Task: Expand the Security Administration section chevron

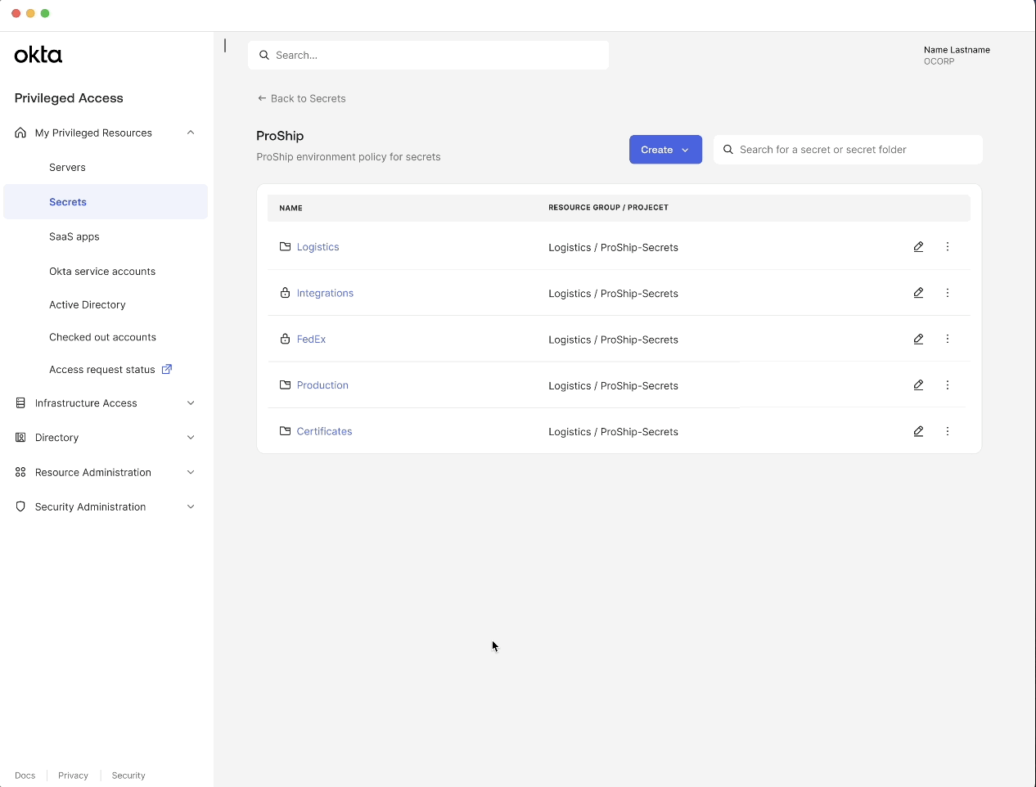Action: click(191, 507)
